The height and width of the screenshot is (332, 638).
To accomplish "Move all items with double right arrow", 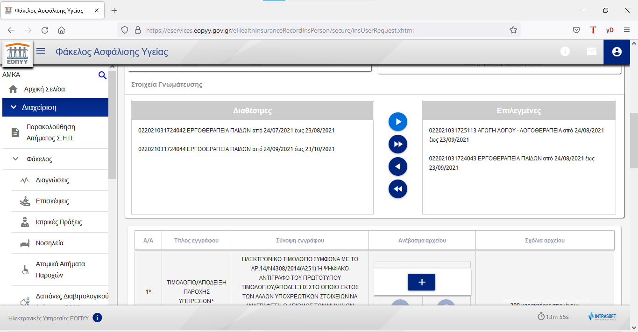I will coord(398,144).
